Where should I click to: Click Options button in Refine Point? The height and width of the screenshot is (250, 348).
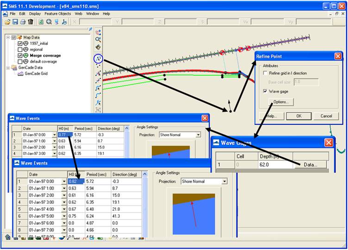[281, 102]
